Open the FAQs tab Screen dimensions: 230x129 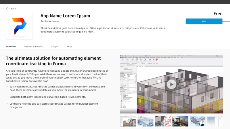coord(70,46)
